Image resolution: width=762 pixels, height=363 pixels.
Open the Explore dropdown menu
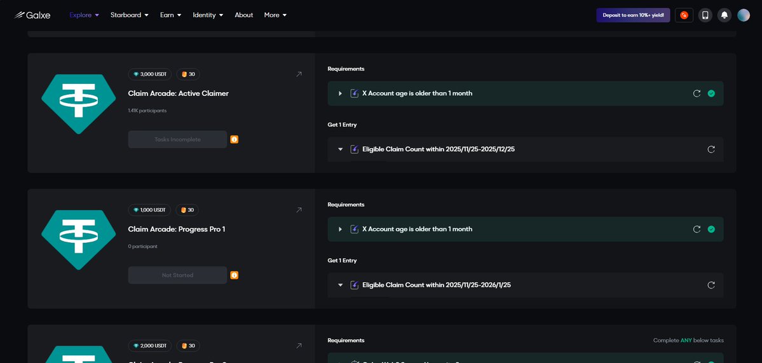click(84, 15)
